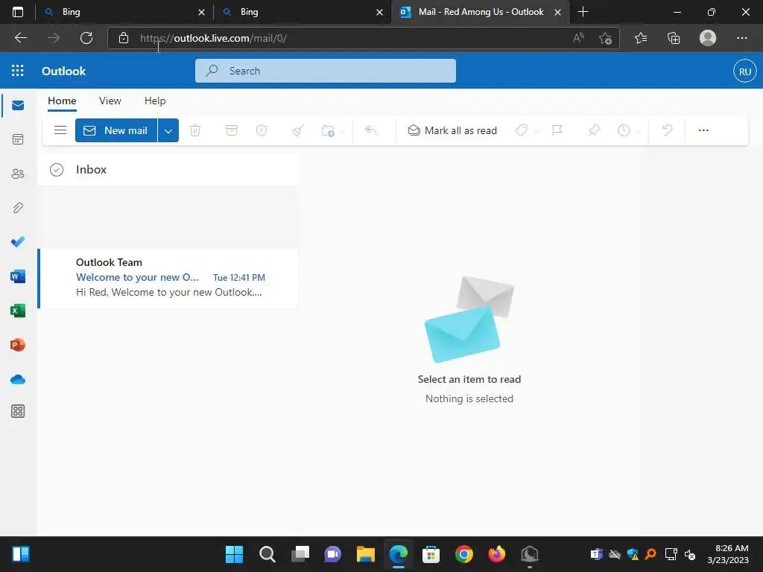
Task: Click the Flag icon in toolbar
Action: [x=557, y=130]
